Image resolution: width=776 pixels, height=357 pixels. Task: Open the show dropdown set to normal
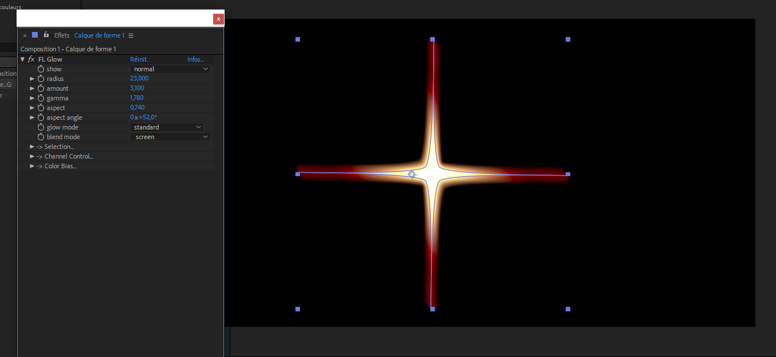click(x=170, y=69)
